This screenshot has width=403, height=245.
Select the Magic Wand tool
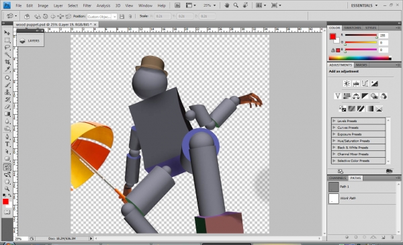7,54
